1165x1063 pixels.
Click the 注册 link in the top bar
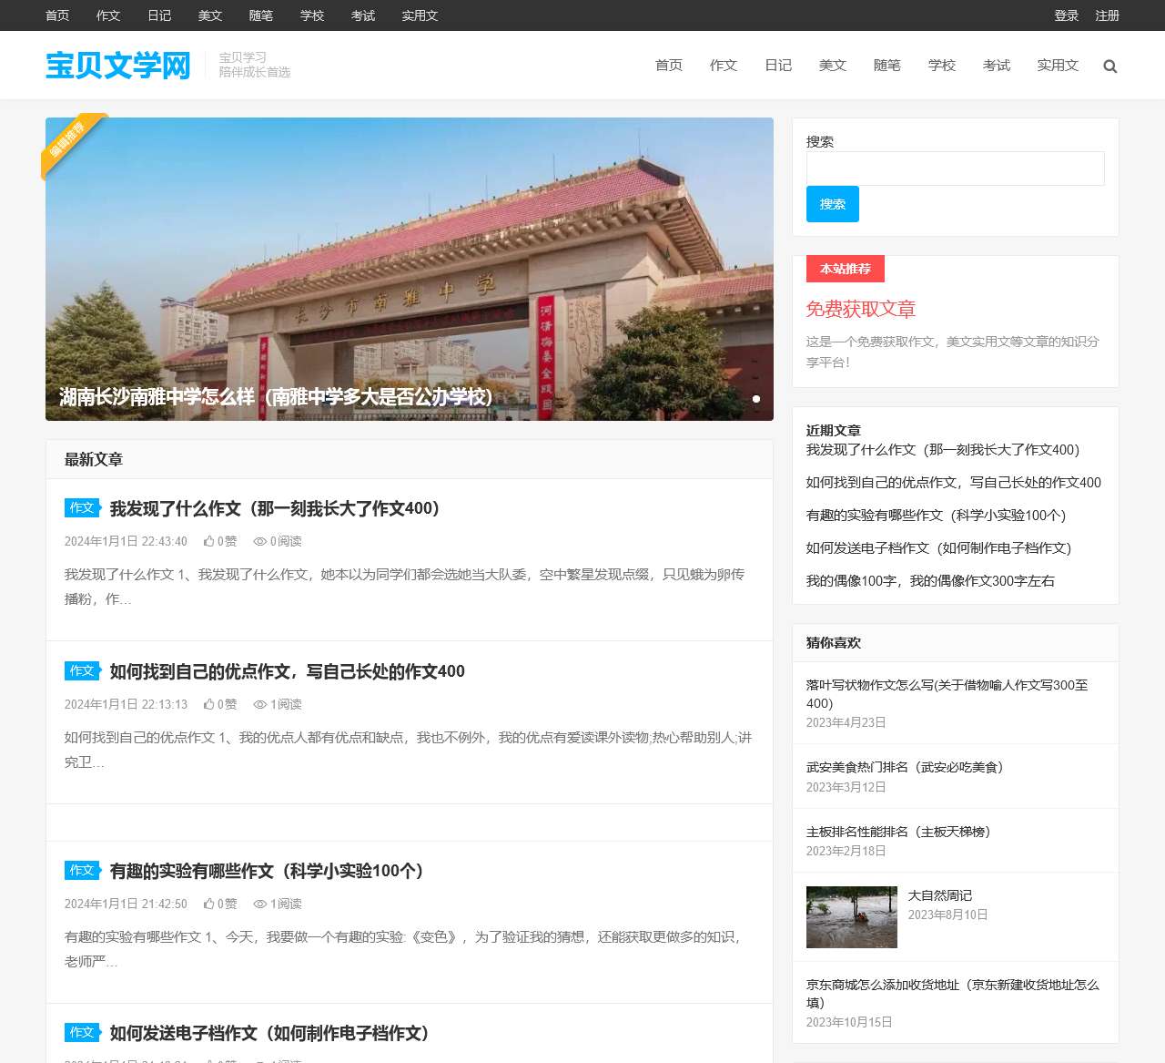coord(1107,15)
